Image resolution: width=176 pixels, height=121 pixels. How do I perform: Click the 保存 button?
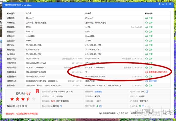150,113
